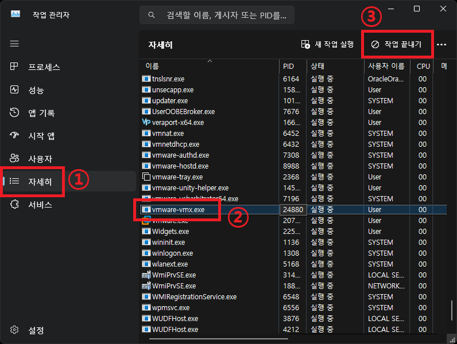Click the vmnetdhcp.exe process icon
Screen dimensions: 457x344
pyautogui.click(x=146, y=144)
